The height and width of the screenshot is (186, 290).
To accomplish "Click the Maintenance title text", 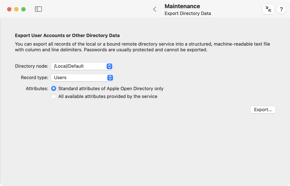I will (182, 6).
